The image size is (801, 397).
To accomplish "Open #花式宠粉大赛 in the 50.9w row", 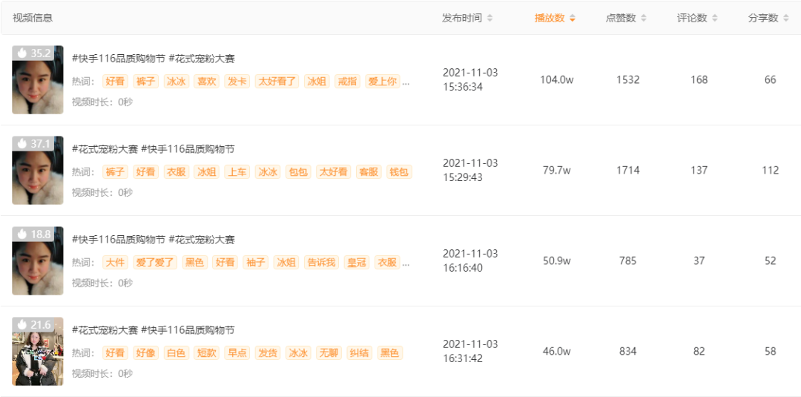I will 202,240.
